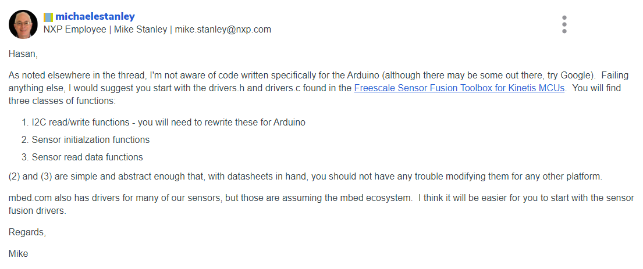Select the Sensor read data functions item
643x269 pixels.
pos(87,157)
